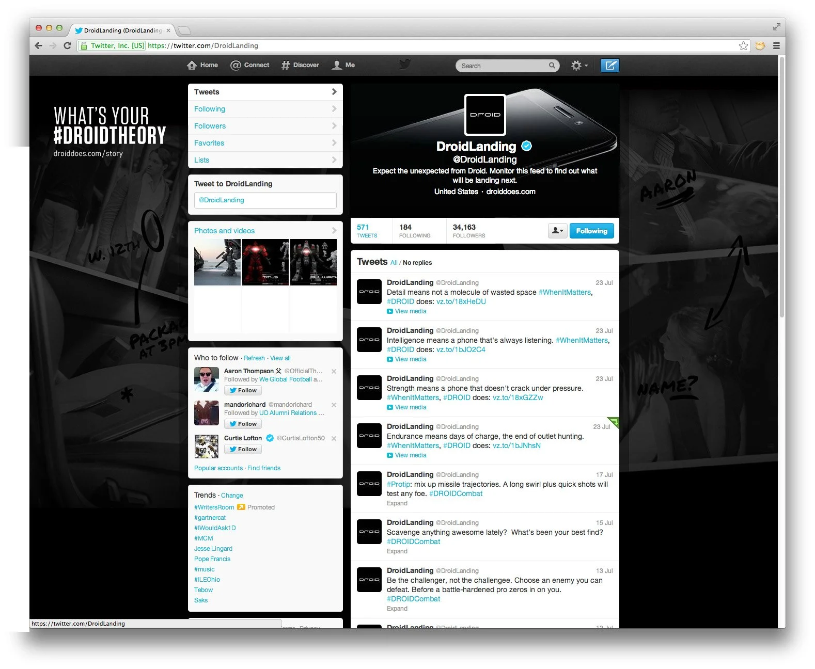
Task: Show All tweets filter
Action: (x=394, y=263)
